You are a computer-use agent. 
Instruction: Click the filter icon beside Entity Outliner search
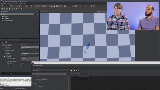pos(35,14)
